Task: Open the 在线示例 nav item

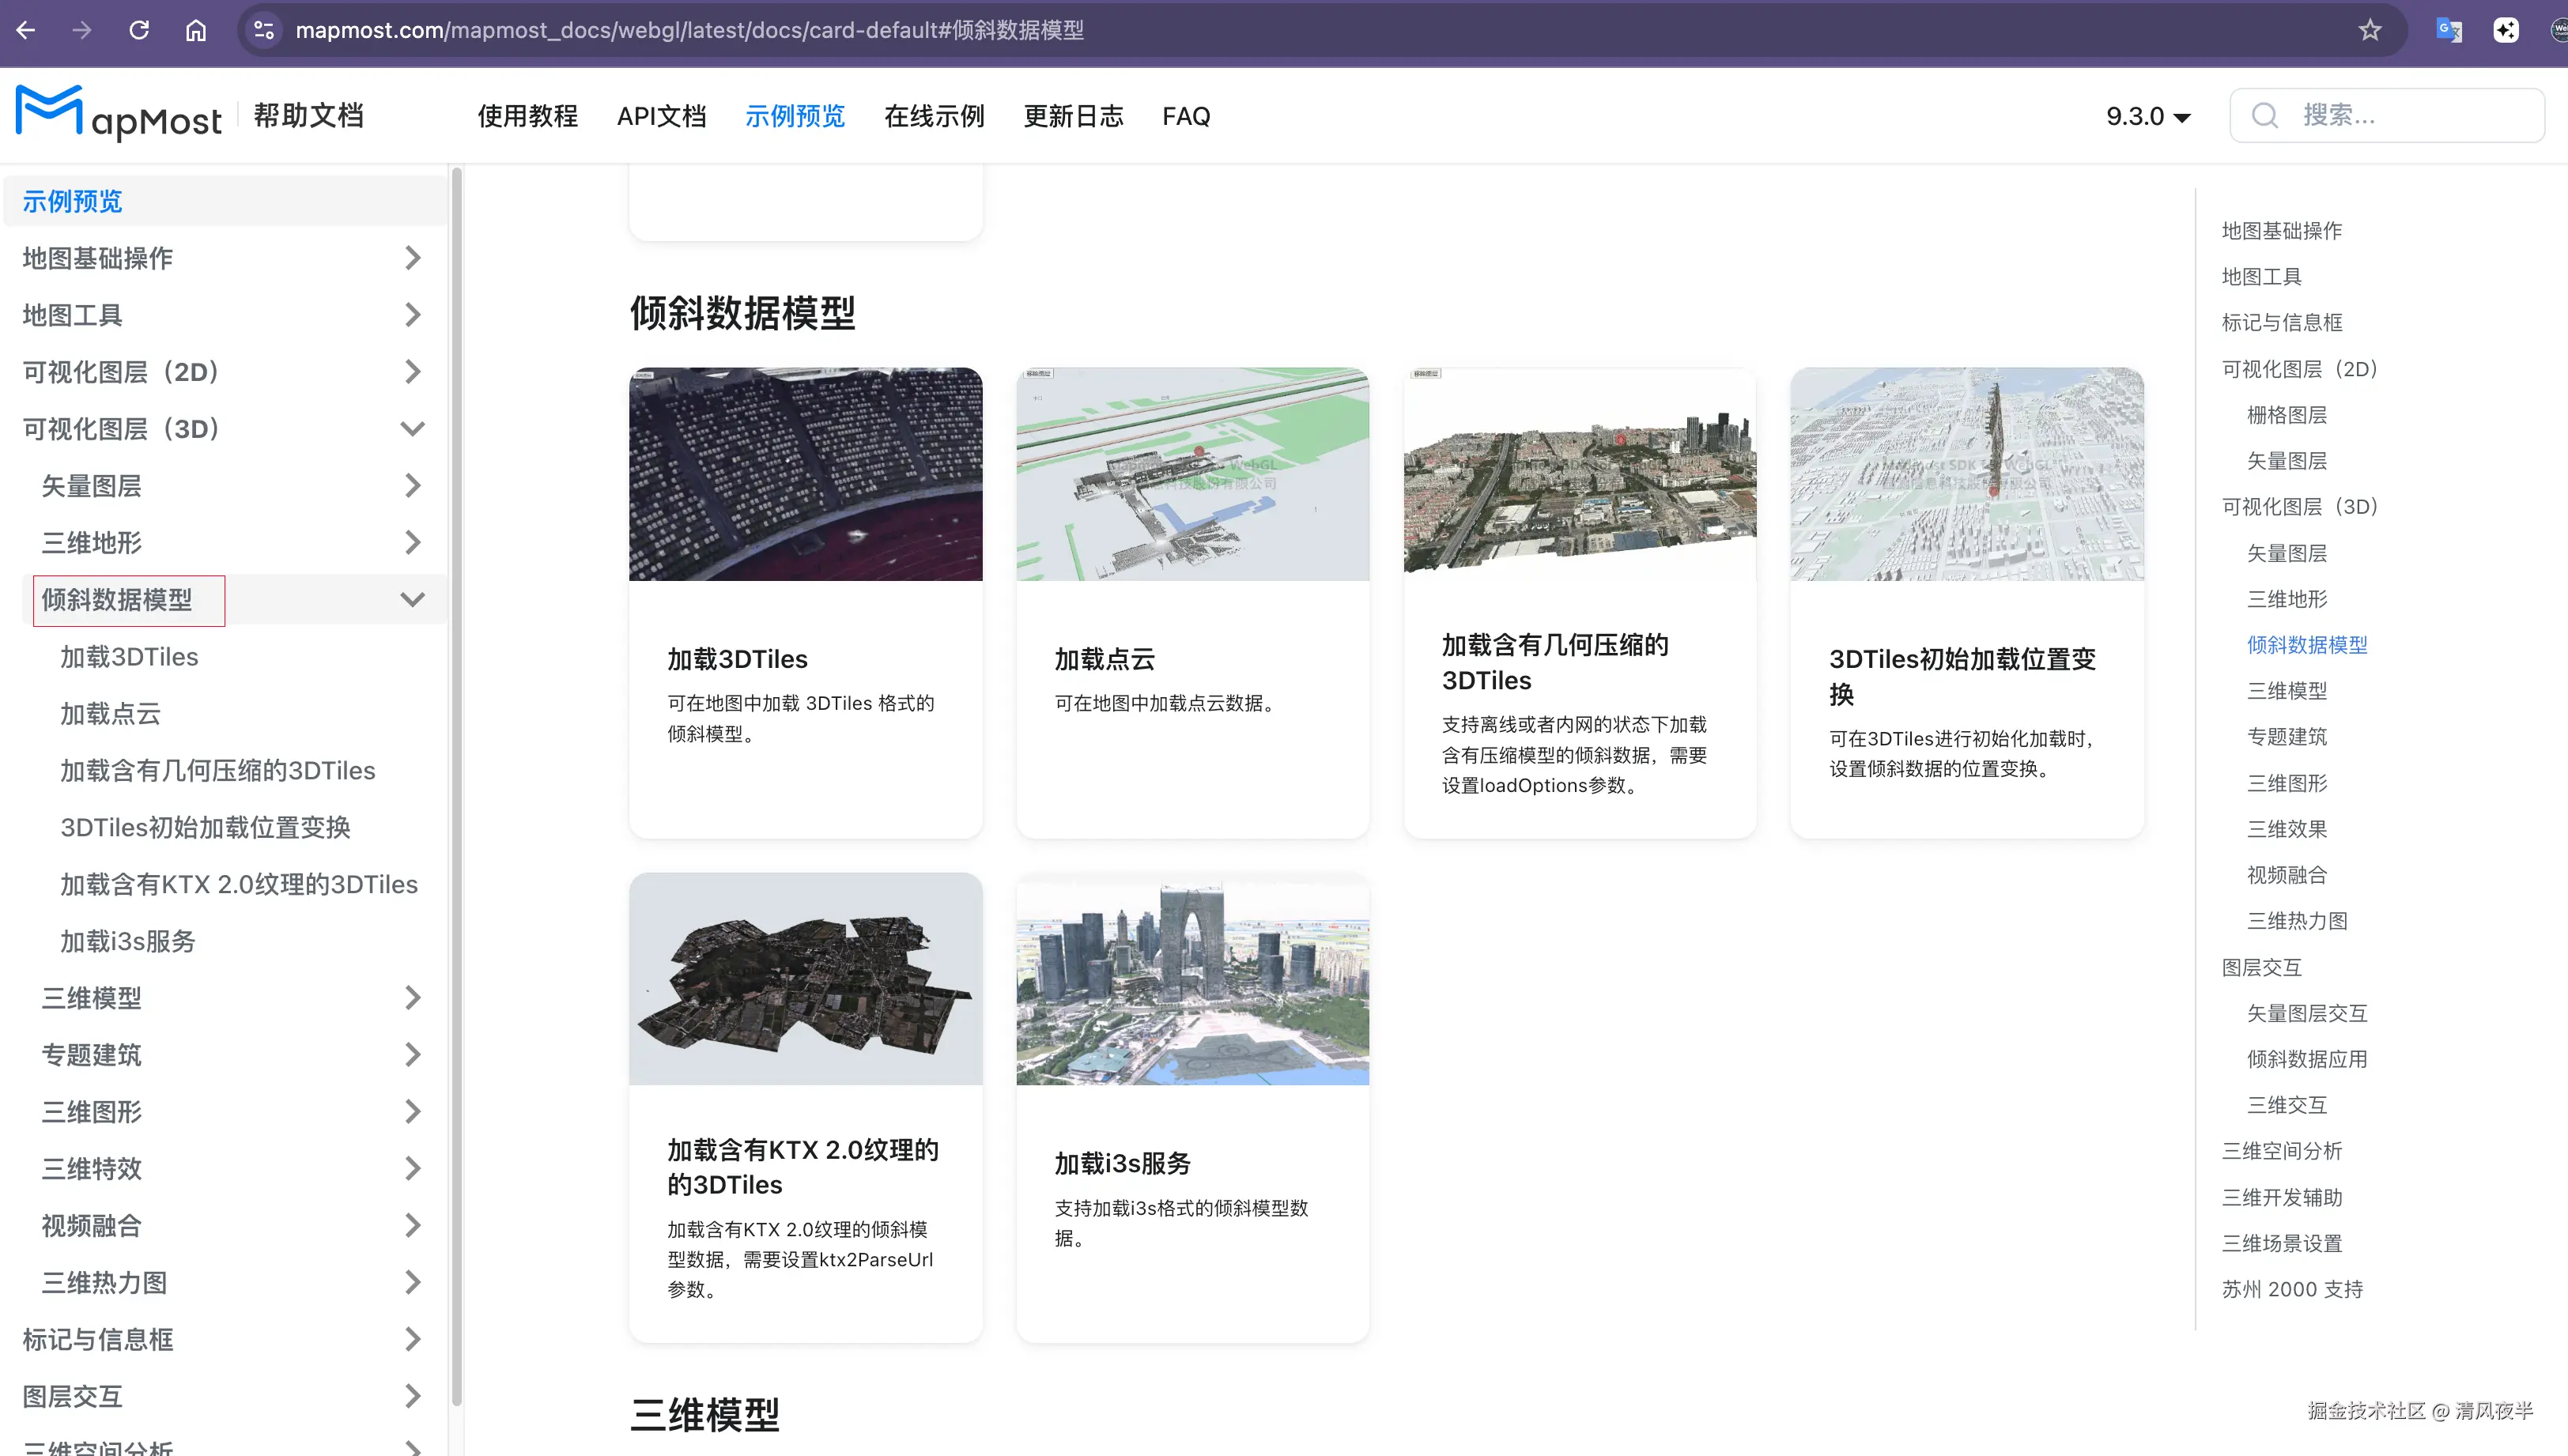Action: (933, 116)
